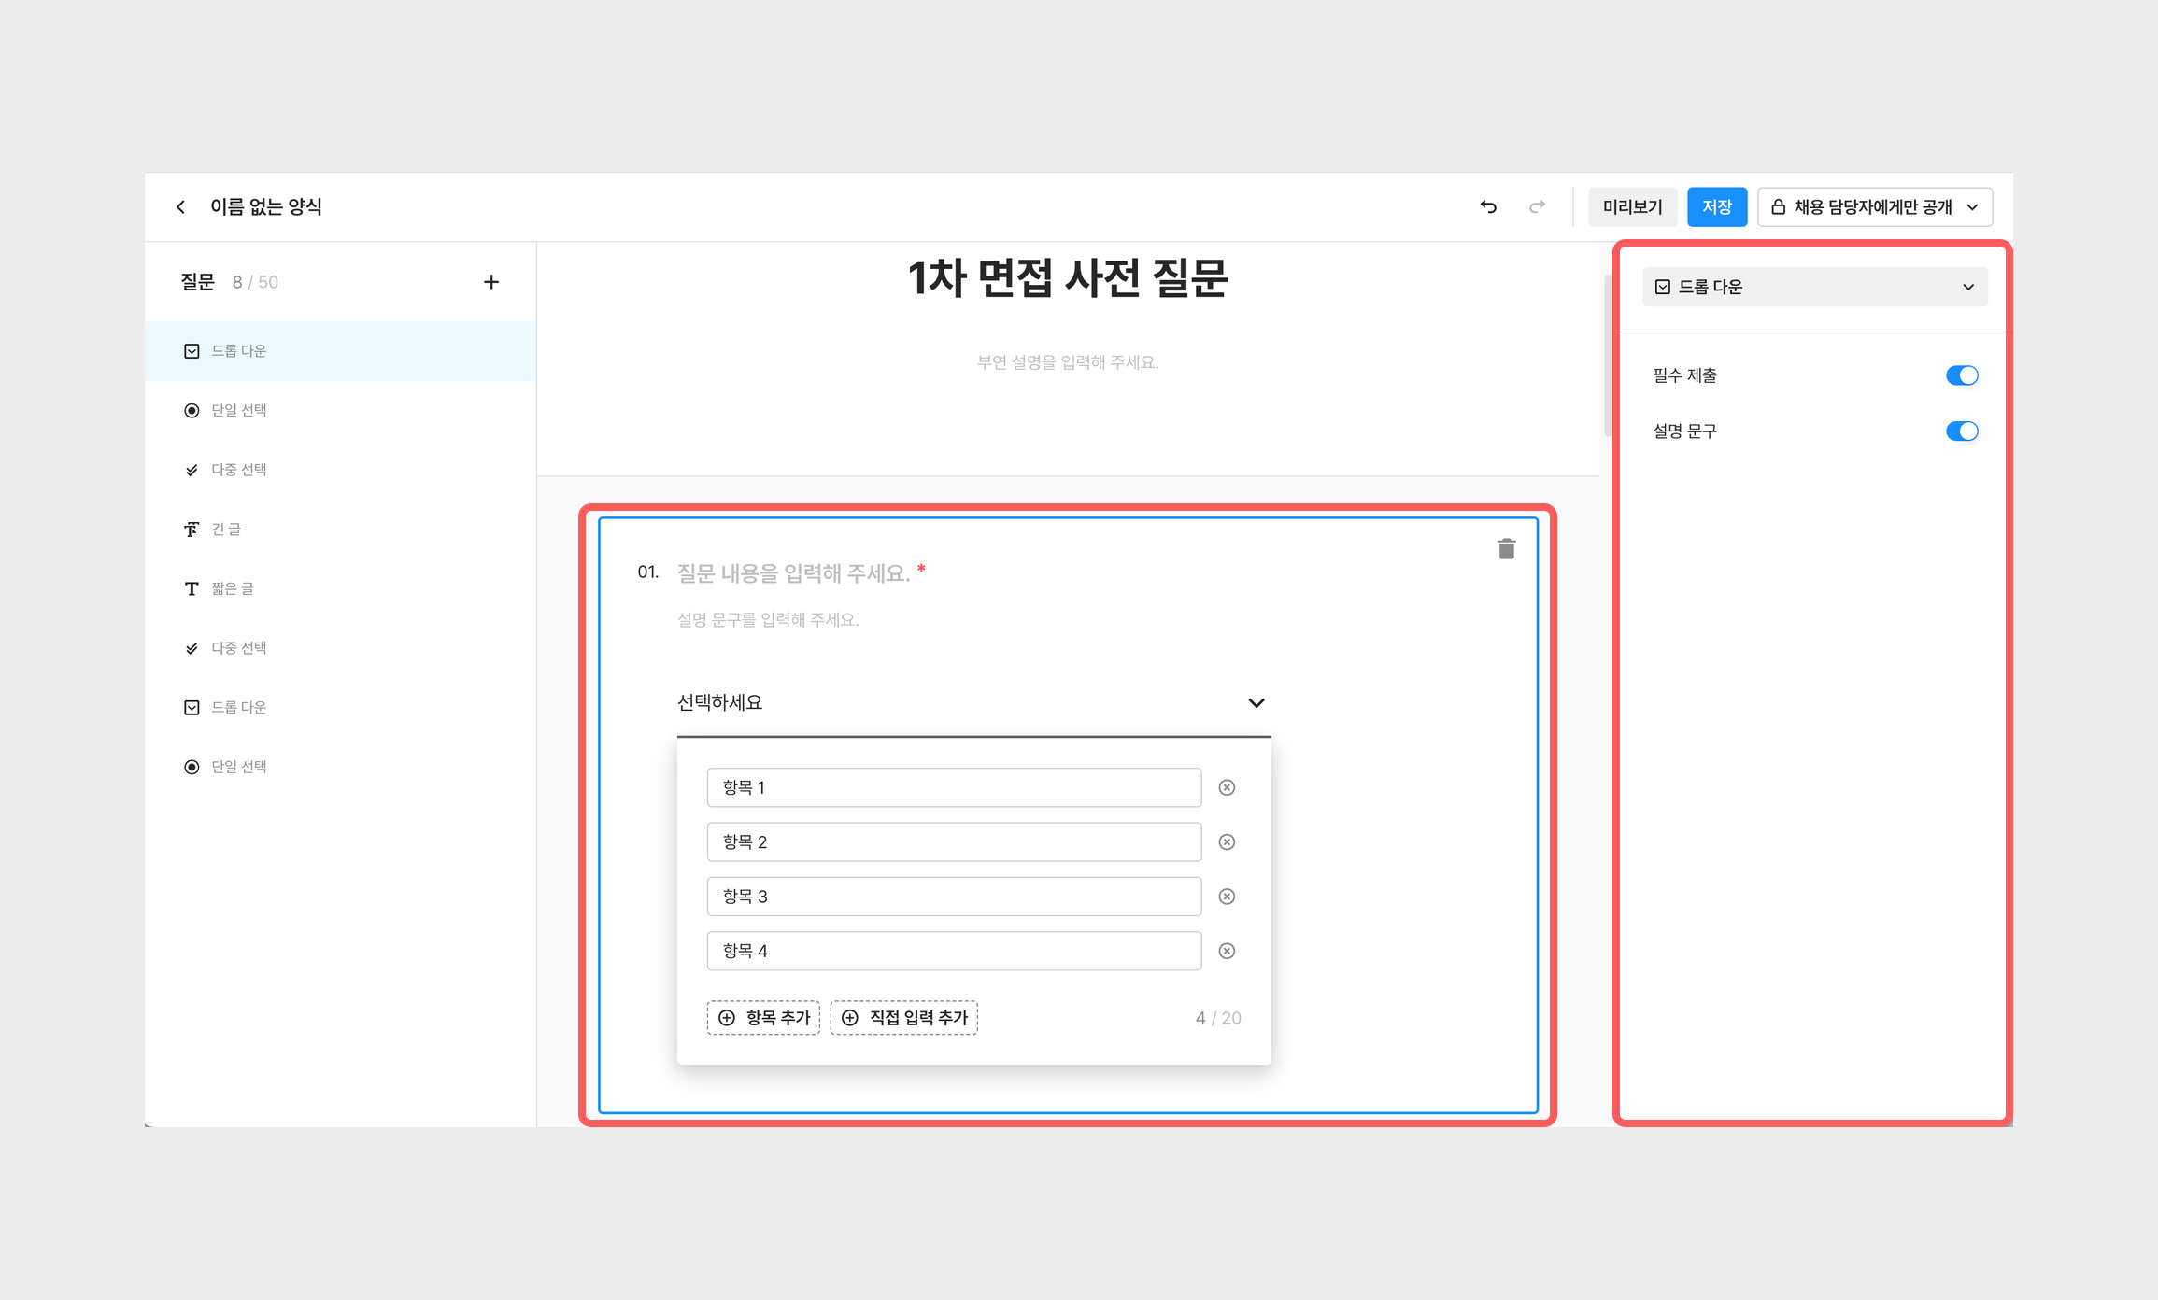Click the 미리보기 button
Image resolution: width=2158 pixels, height=1300 pixels.
click(x=1632, y=207)
